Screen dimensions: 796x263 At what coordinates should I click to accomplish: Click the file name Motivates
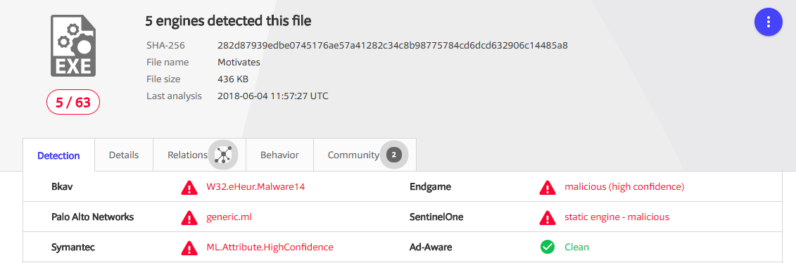pyautogui.click(x=239, y=63)
